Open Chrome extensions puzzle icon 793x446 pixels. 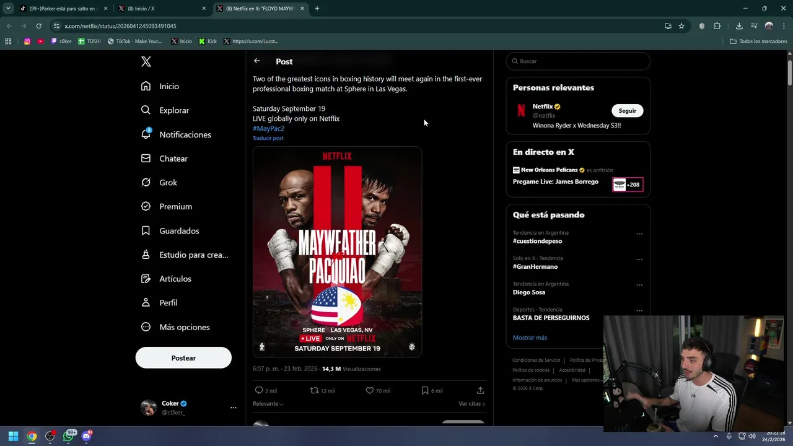717,26
